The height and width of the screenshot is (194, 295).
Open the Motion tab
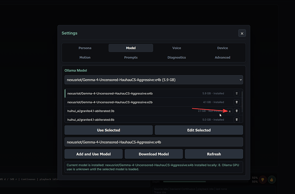(x=85, y=58)
